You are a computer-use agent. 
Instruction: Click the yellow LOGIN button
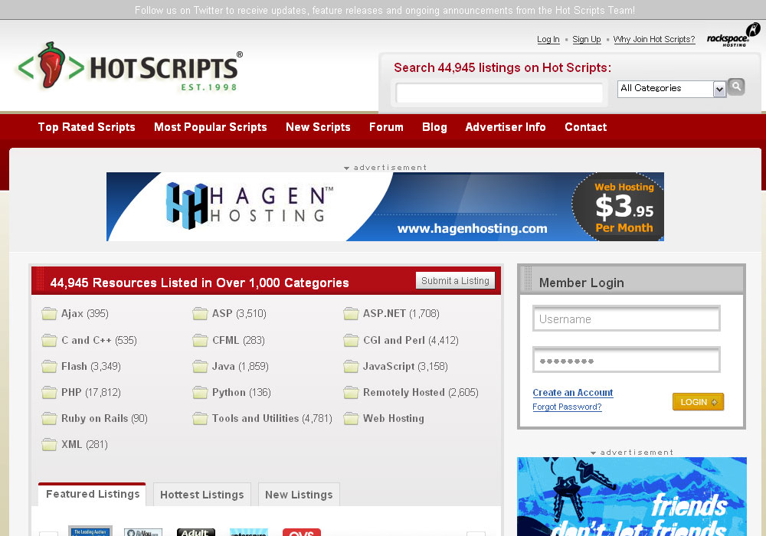698,402
